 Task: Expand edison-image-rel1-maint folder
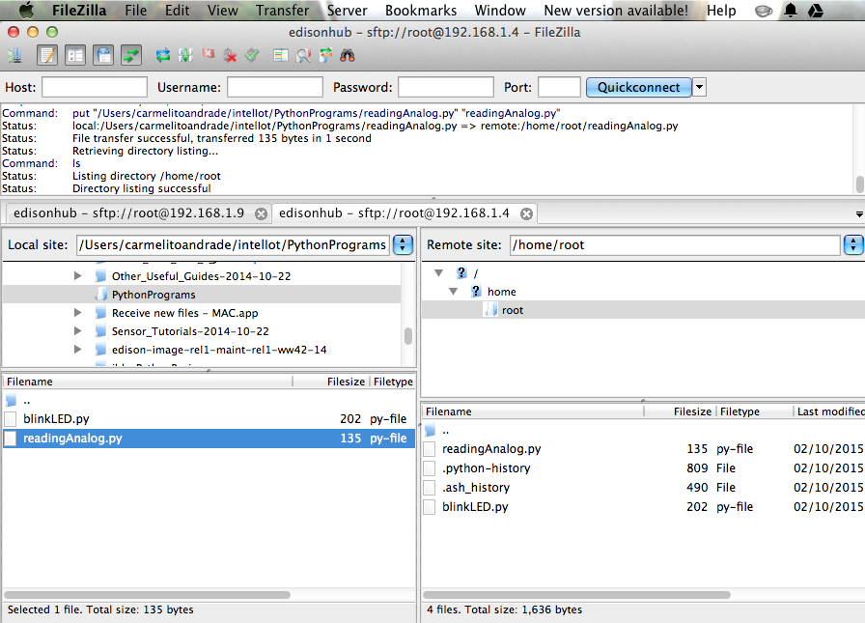point(78,349)
